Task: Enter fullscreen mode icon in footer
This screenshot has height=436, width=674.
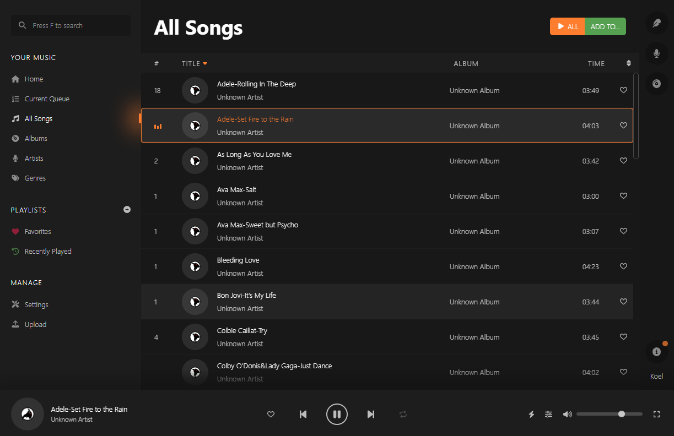Action: 656,414
